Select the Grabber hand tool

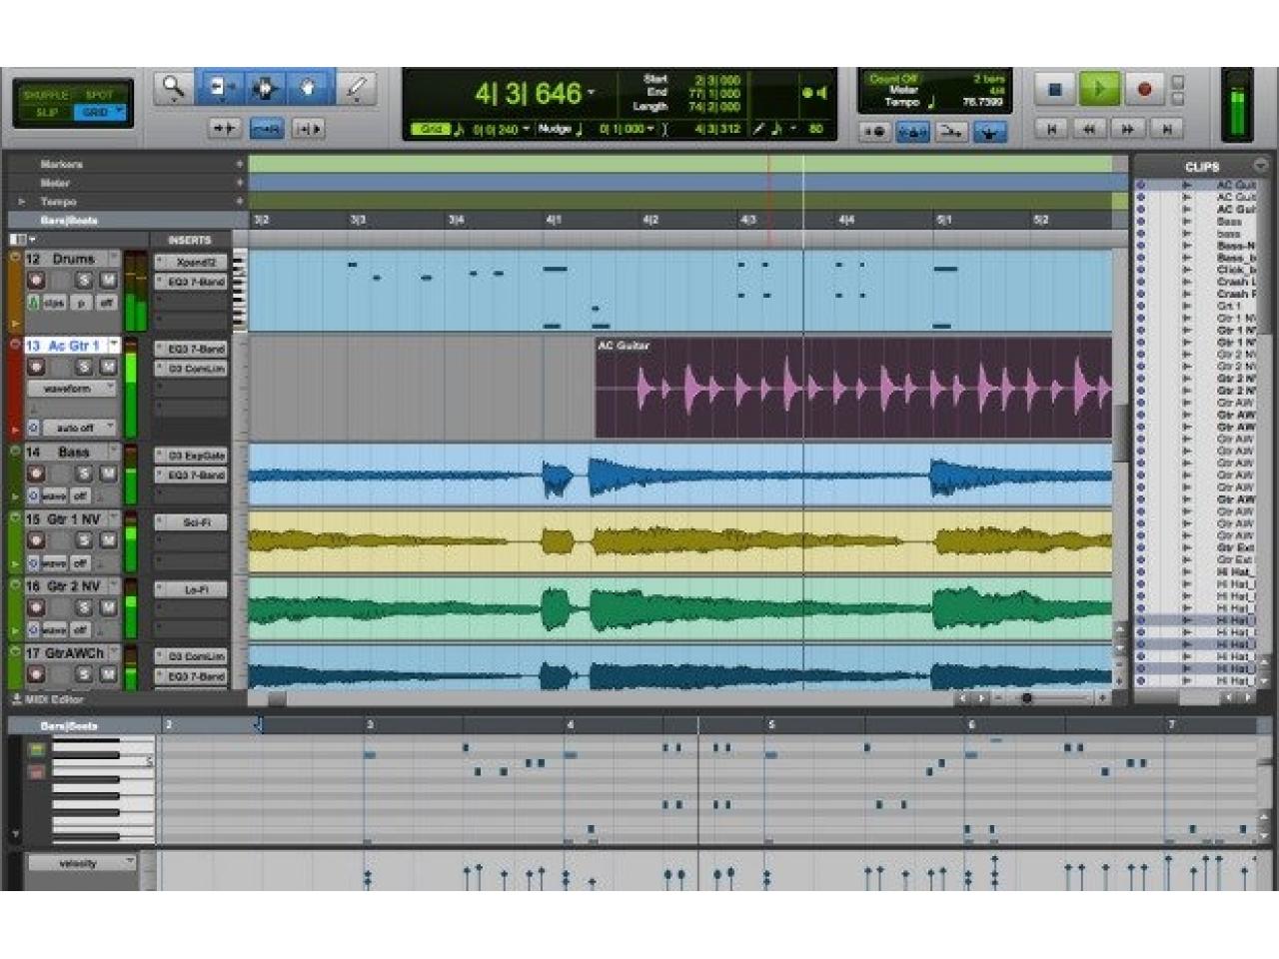(x=308, y=88)
